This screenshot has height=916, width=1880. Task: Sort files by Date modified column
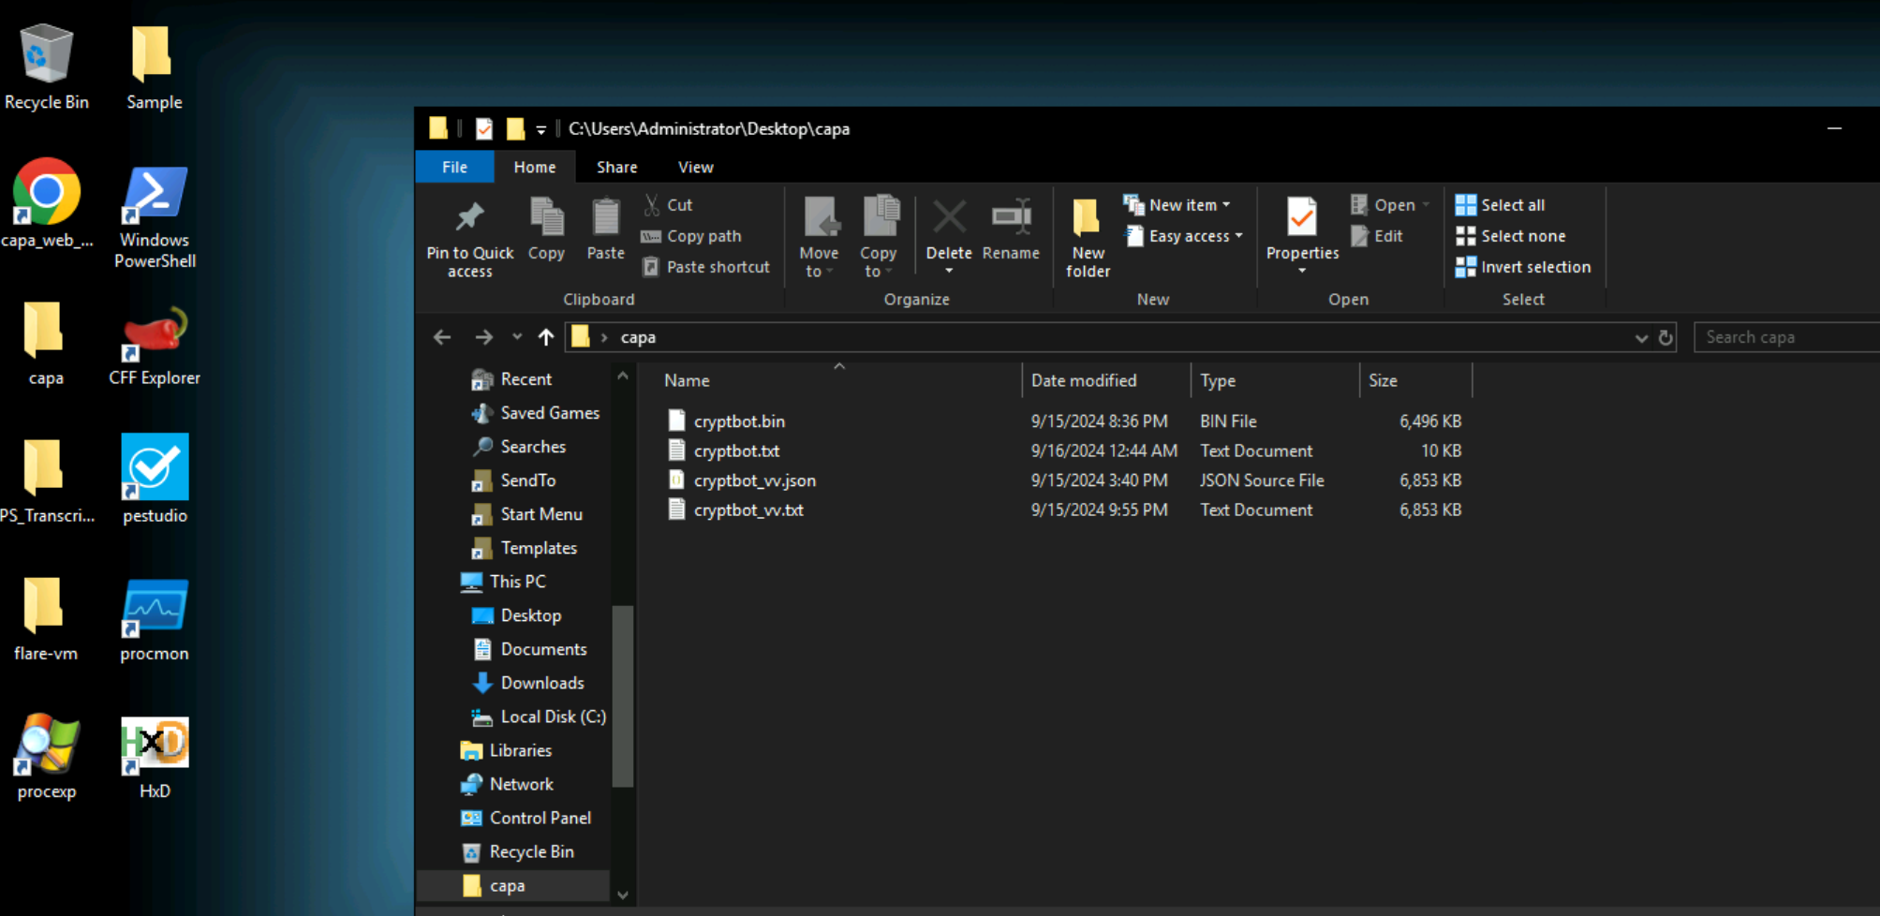[x=1084, y=380]
